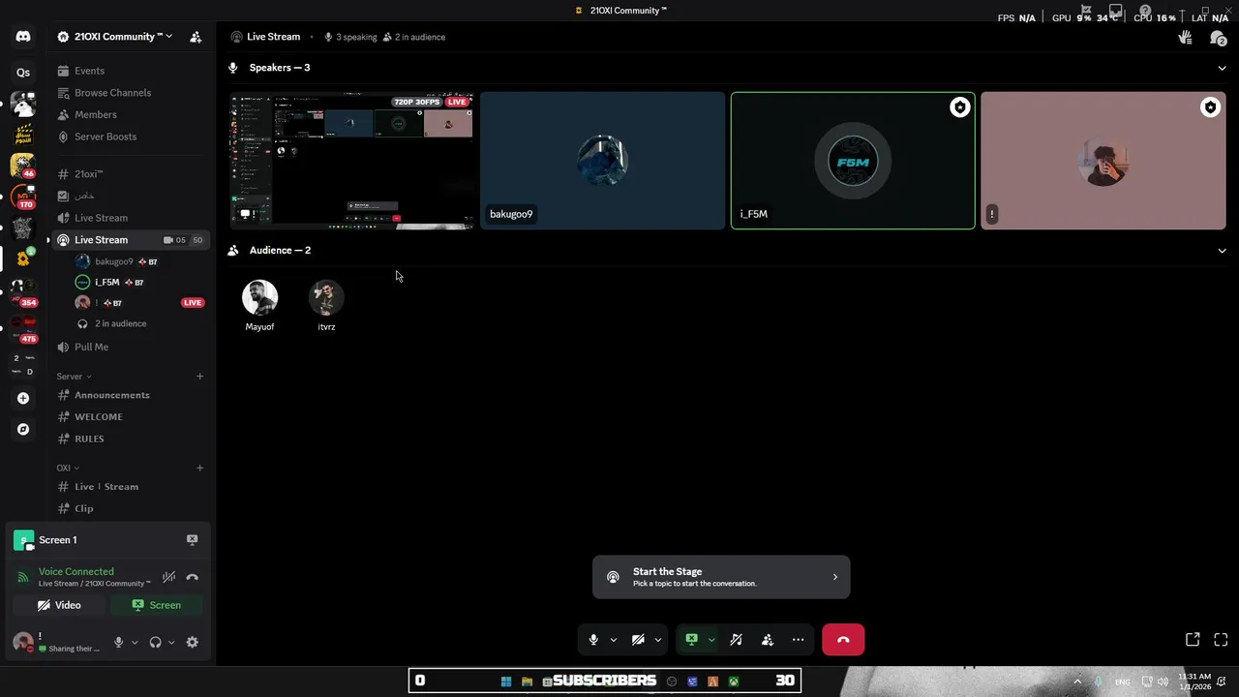This screenshot has width=1239, height=697.
Task: Toggle camera in stage control bar
Action: pos(638,640)
